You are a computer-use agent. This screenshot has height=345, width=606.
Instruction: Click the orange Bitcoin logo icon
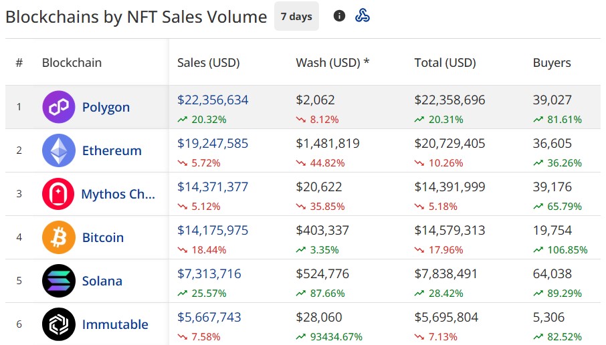59,237
